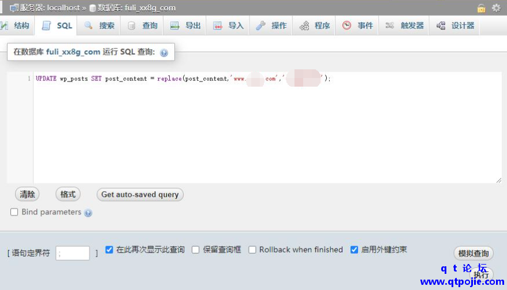Click the export arrow icon

tap(174, 25)
